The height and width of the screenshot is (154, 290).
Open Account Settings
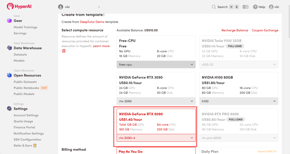[26, 115]
